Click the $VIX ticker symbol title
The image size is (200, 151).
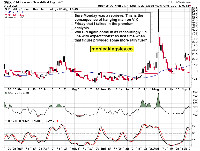click(8, 2)
